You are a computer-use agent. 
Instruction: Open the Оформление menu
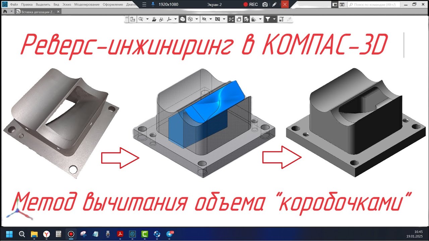pos(113,5)
